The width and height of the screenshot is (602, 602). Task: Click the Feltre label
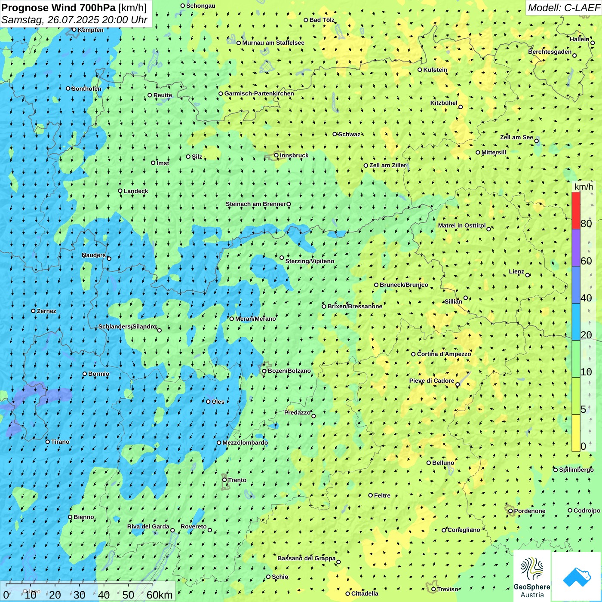pyautogui.click(x=382, y=495)
